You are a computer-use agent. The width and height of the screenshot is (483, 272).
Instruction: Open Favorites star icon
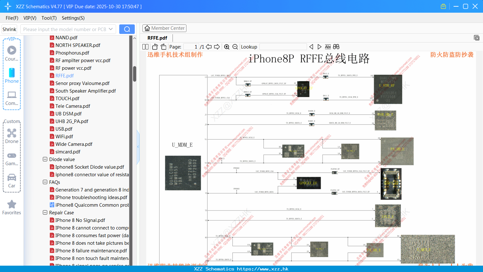click(x=12, y=204)
